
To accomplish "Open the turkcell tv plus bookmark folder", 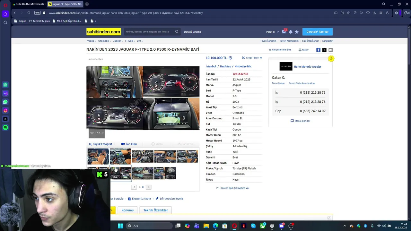I will (x=39, y=21).
